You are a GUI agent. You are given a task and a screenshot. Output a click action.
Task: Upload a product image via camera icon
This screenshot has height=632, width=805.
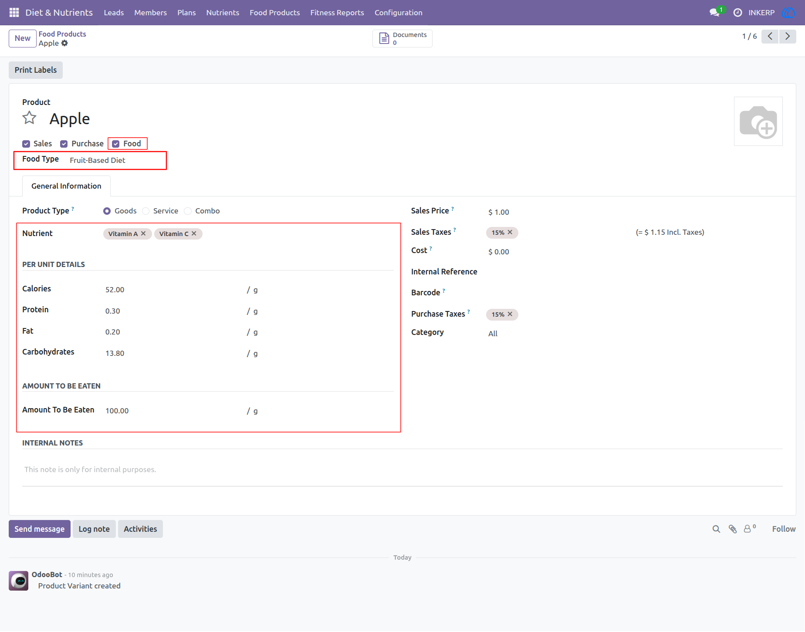pyautogui.click(x=758, y=122)
